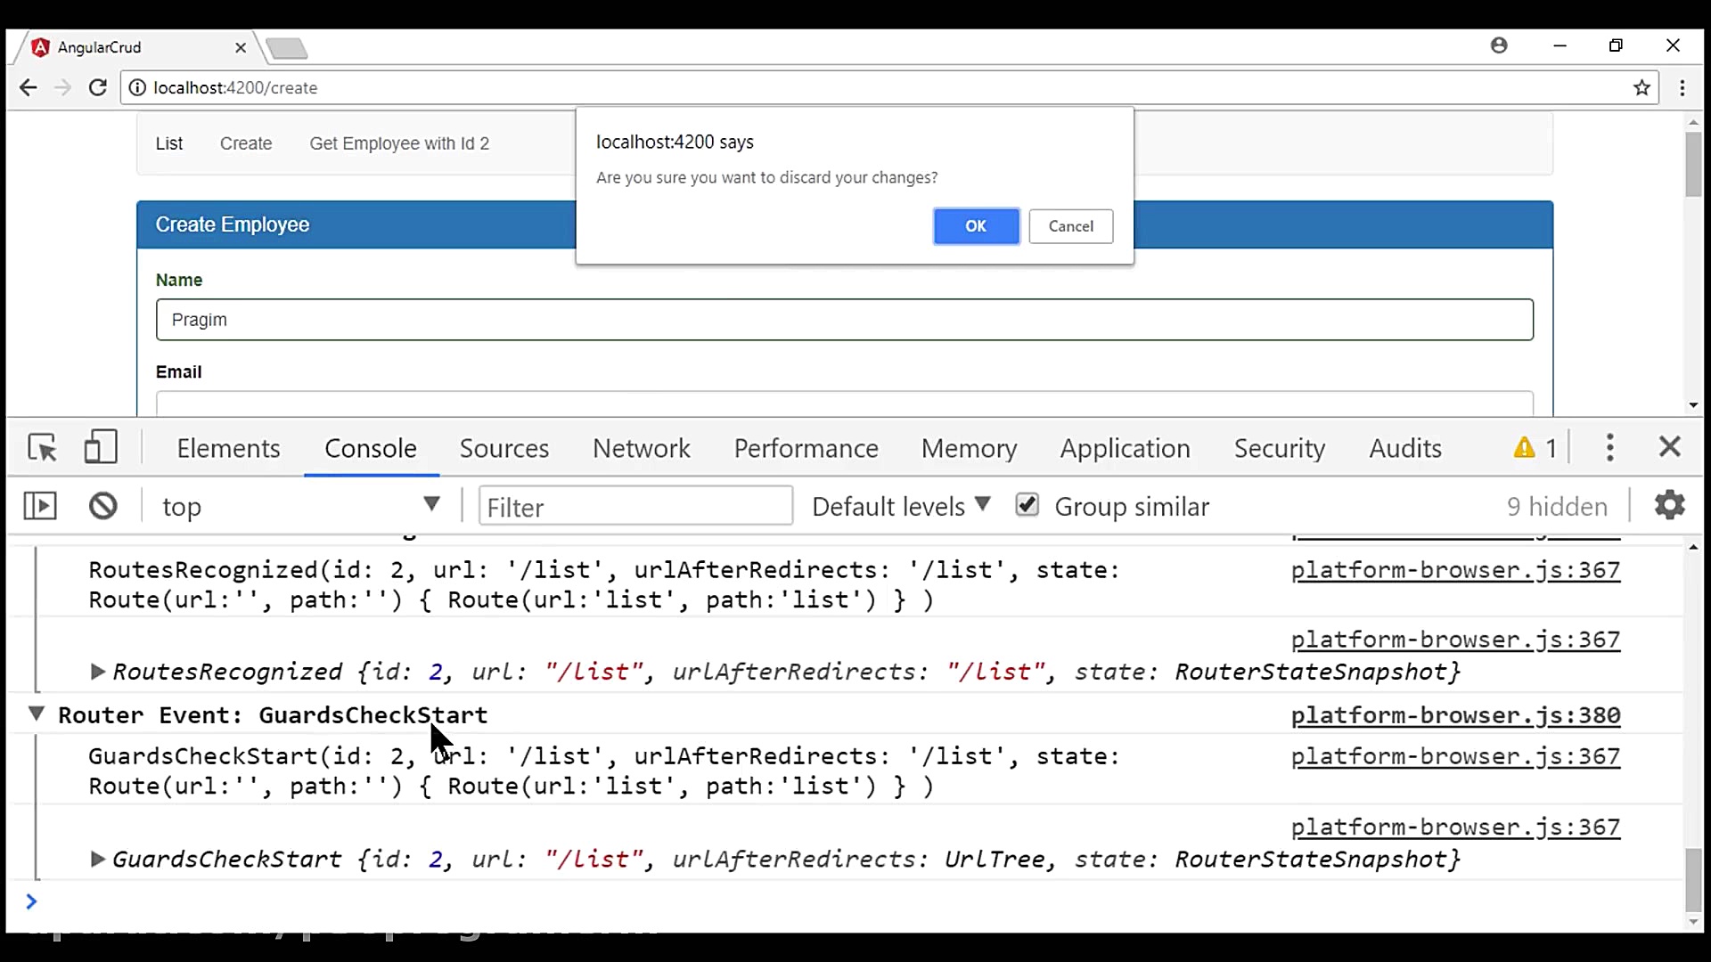Reload the localhost page
The height and width of the screenshot is (962, 1711).
98,87
